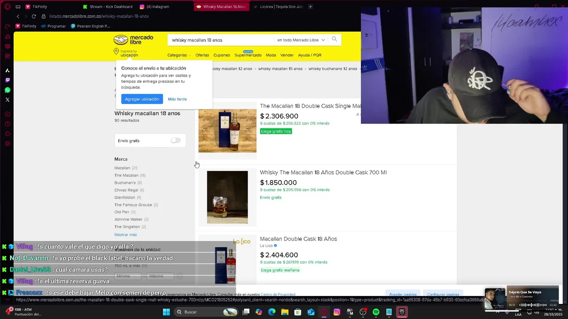
Task: Click the magnifier search button on Mercado Libre
Action: tap(335, 39)
